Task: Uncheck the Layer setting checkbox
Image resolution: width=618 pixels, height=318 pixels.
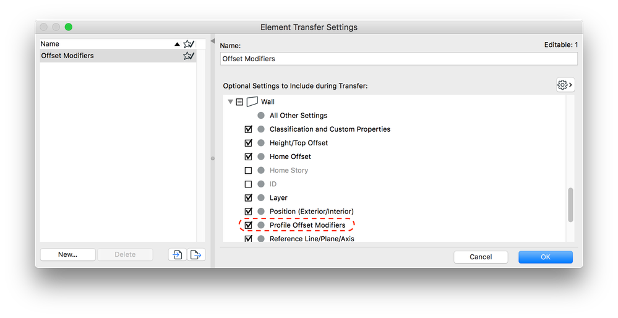Action: [249, 198]
